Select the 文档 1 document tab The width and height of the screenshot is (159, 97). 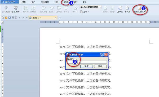click(x=43, y=18)
